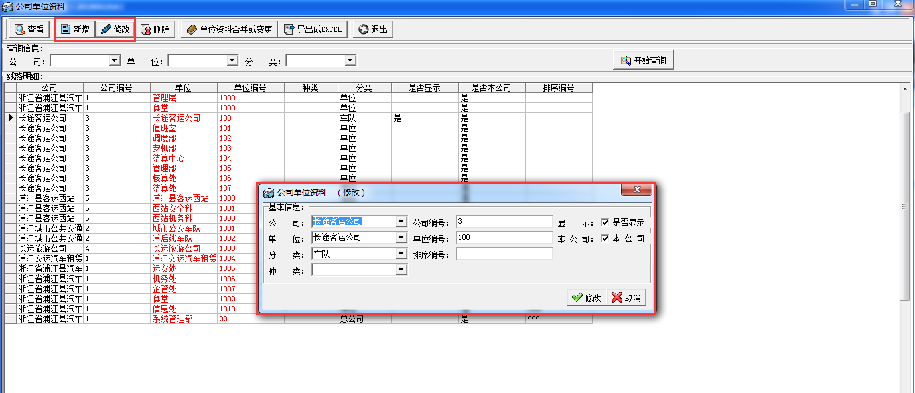Open 单位资料合并或变更 from the toolbar
Viewport: 915px width, 393px height.
tap(229, 29)
